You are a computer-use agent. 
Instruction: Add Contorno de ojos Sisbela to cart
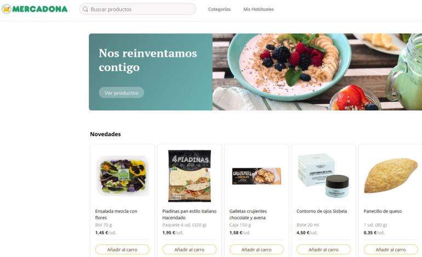coord(323,249)
